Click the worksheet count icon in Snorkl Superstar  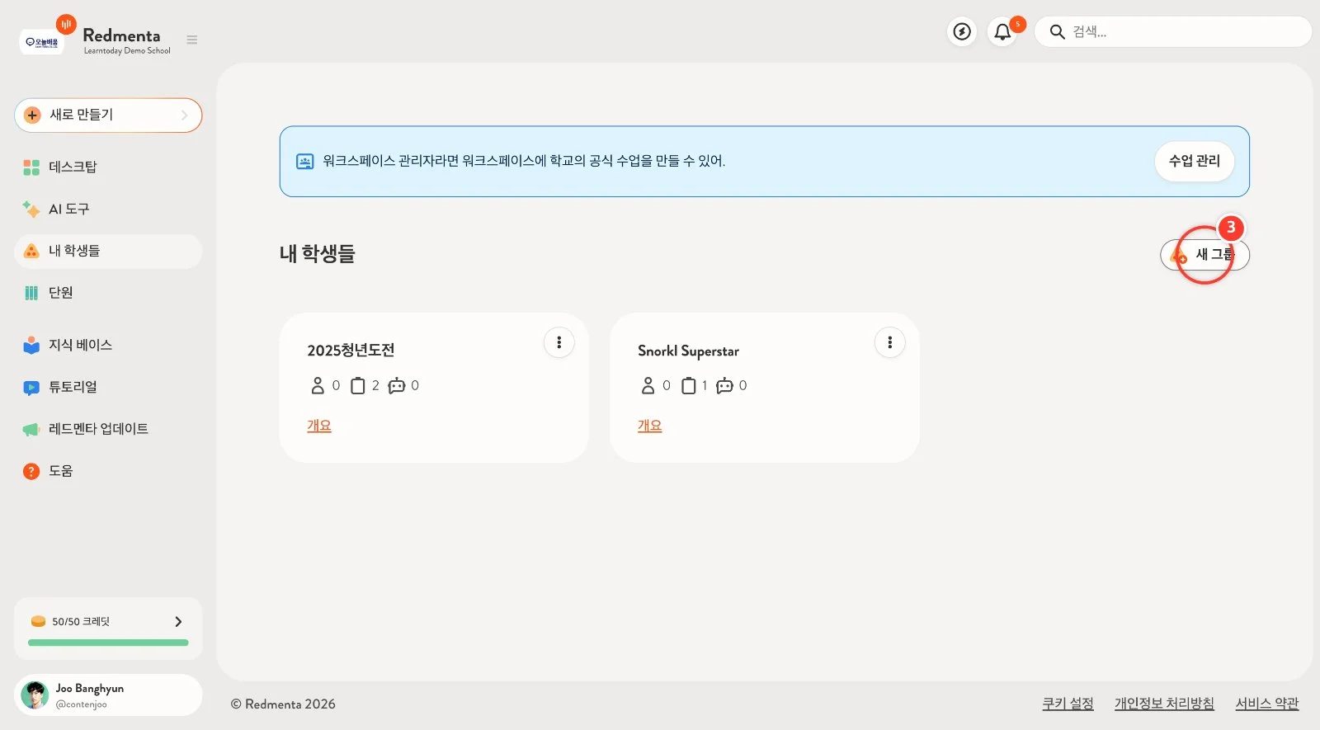click(x=689, y=385)
